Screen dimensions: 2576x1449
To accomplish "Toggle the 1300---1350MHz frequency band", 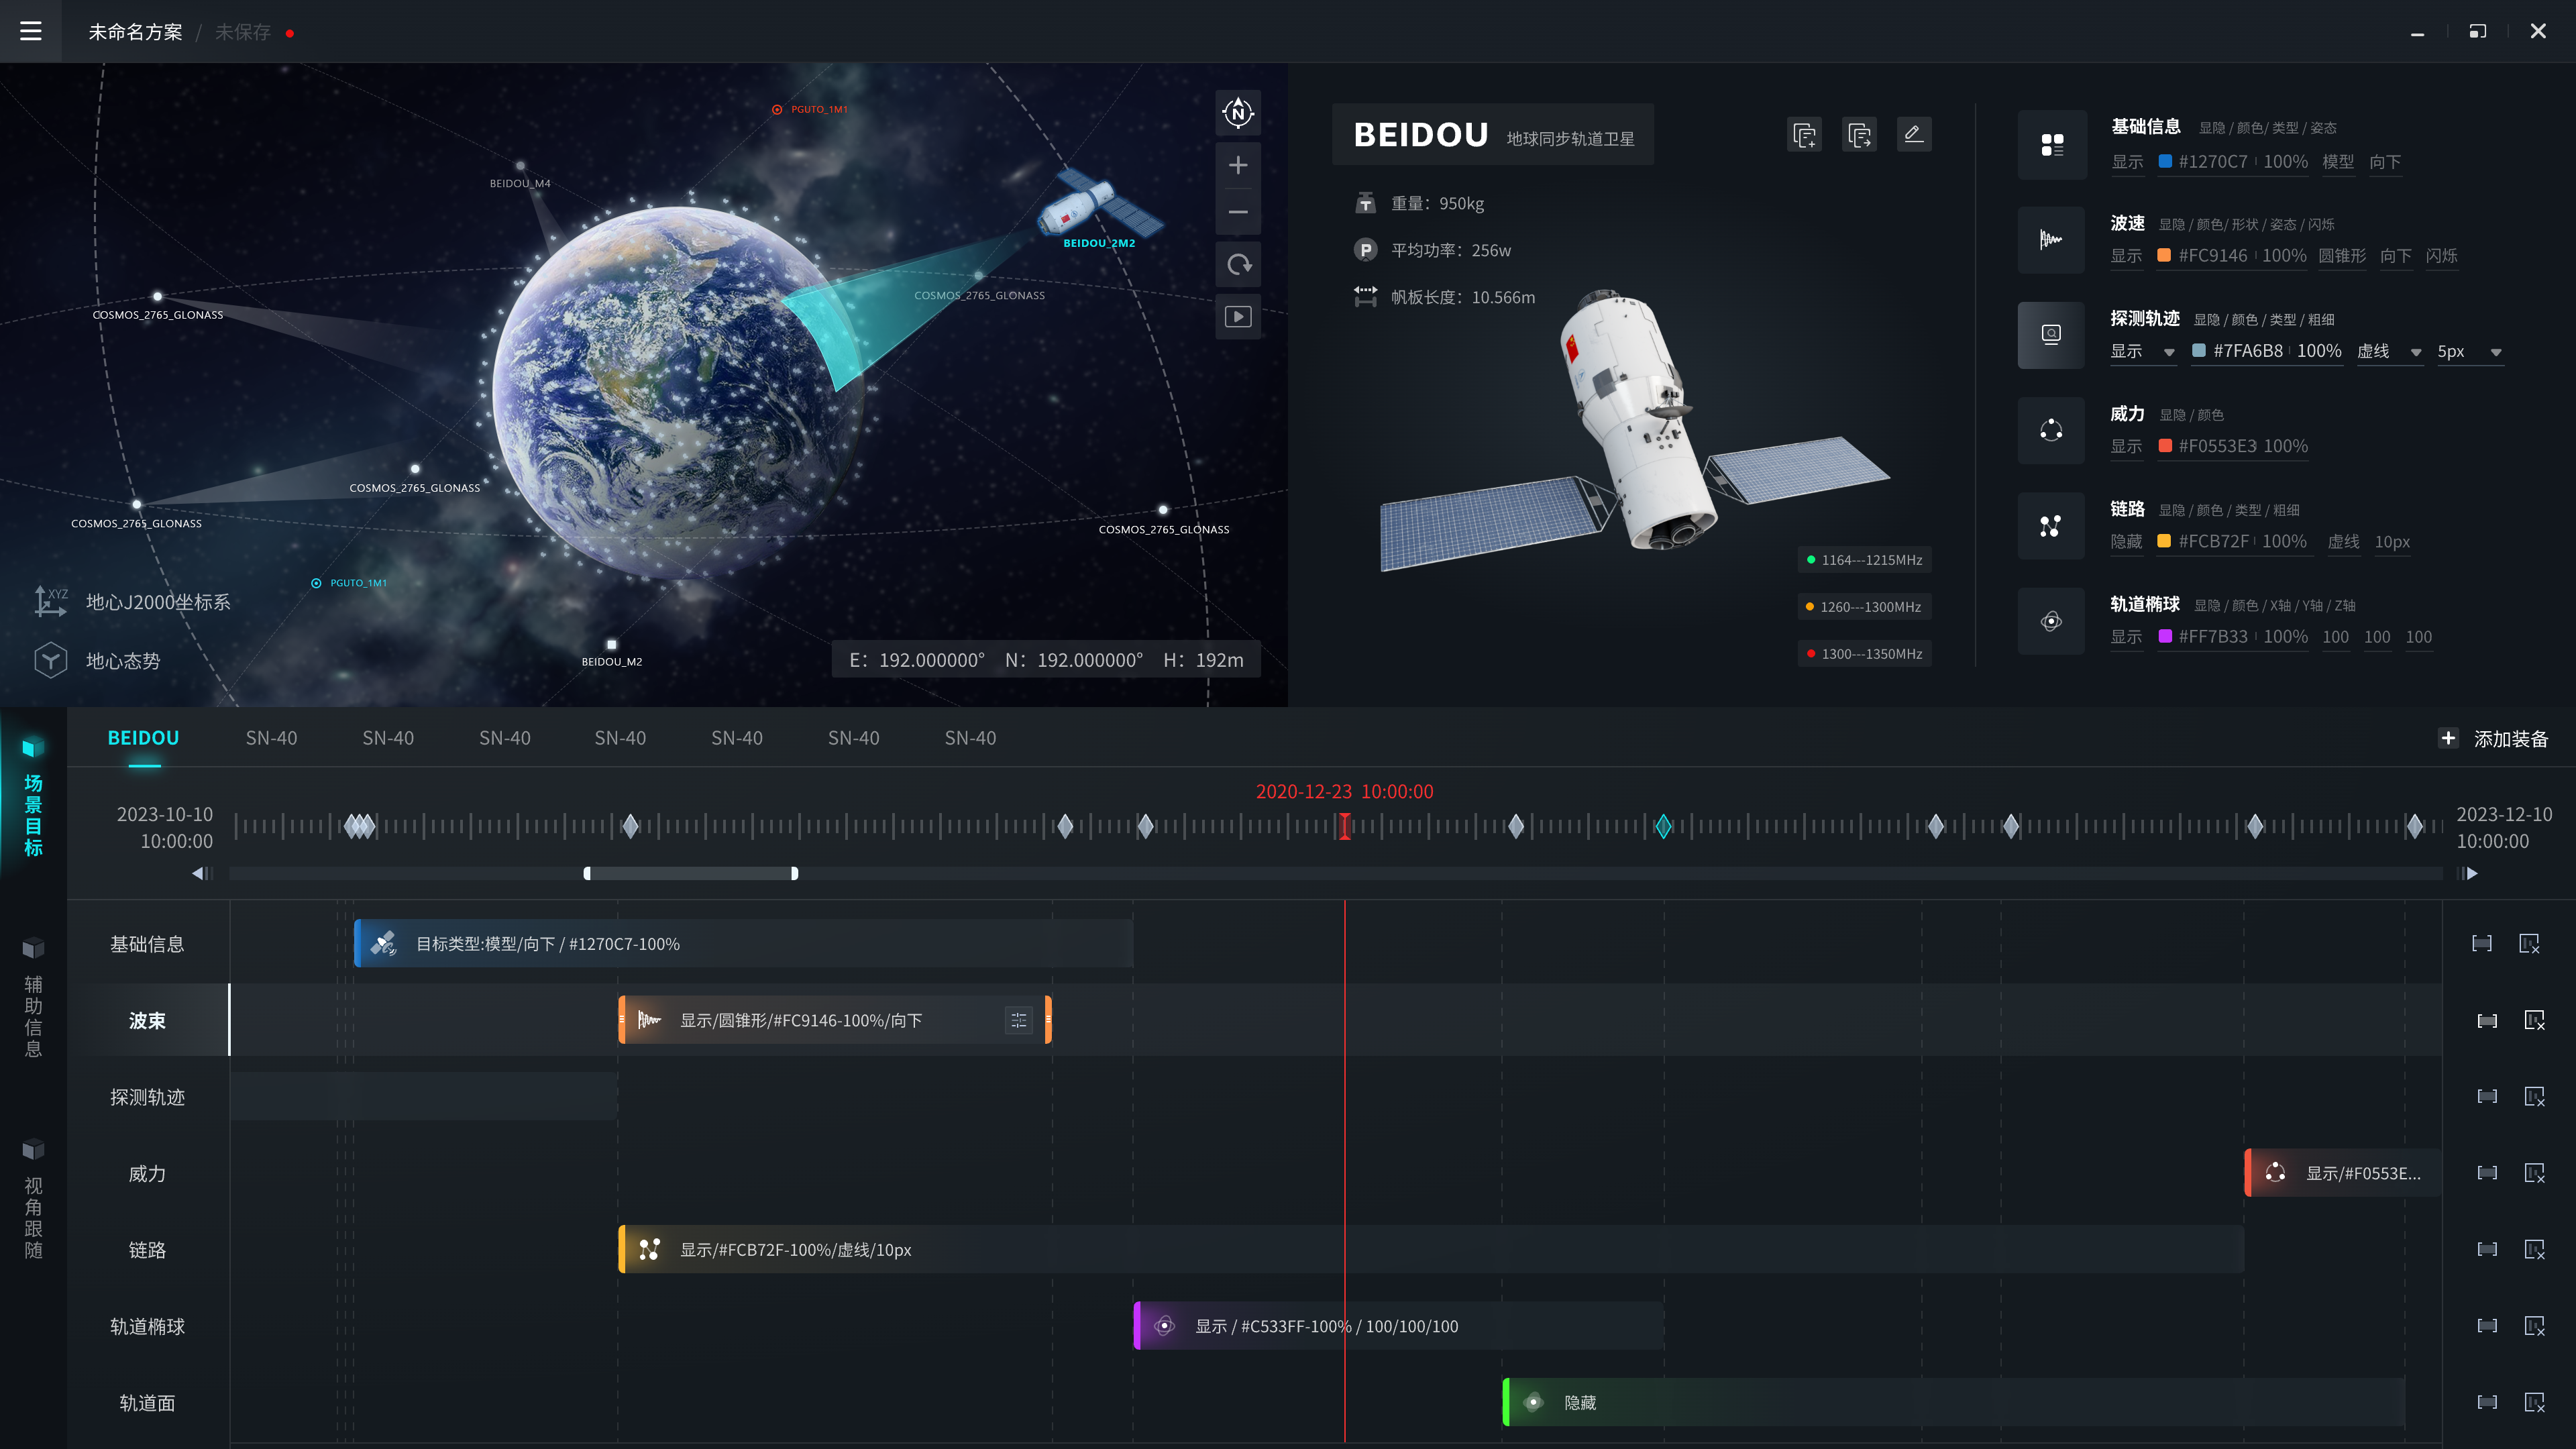I will tap(1864, 654).
